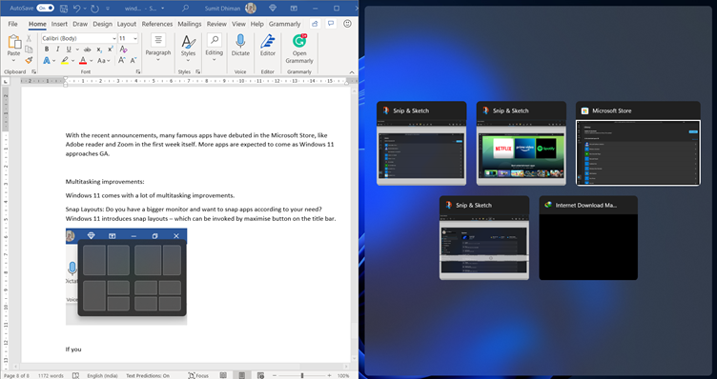The width and height of the screenshot is (717, 379).
Task: Apply Text Effects blue A icon
Action: [x=47, y=60]
